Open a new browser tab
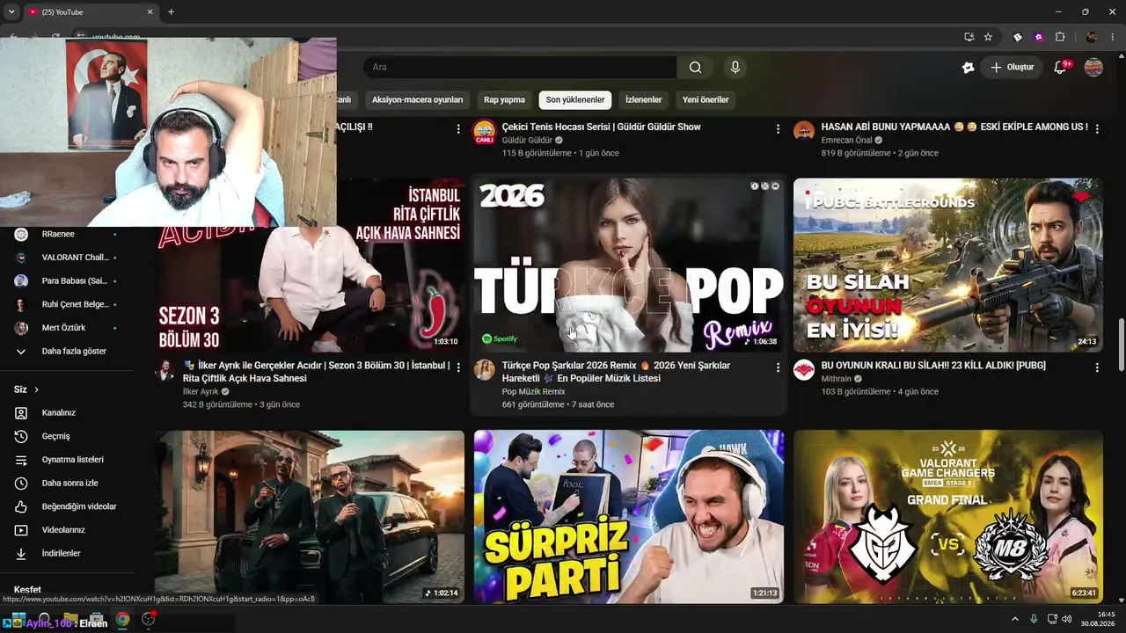The width and height of the screenshot is (1126, 633). pyautogui.click(x=171, y=11)
